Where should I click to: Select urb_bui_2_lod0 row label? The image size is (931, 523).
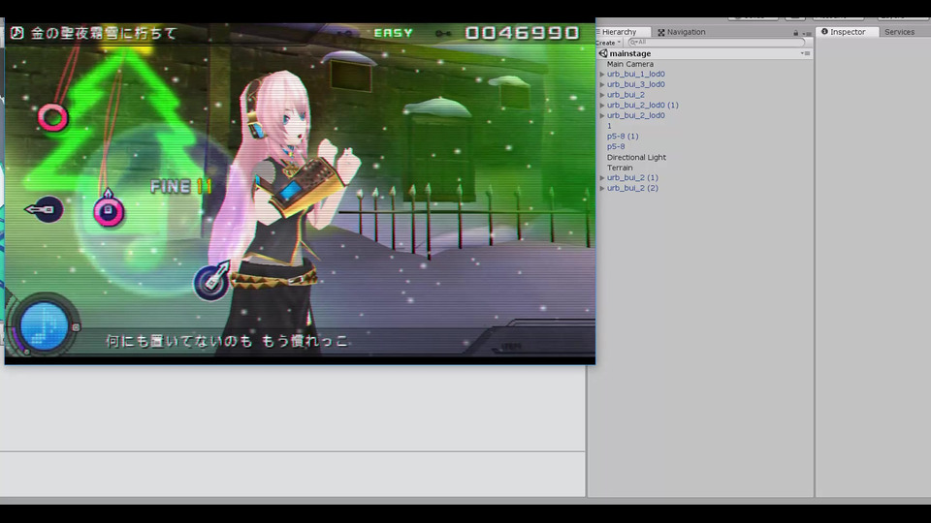pos(635,115)
